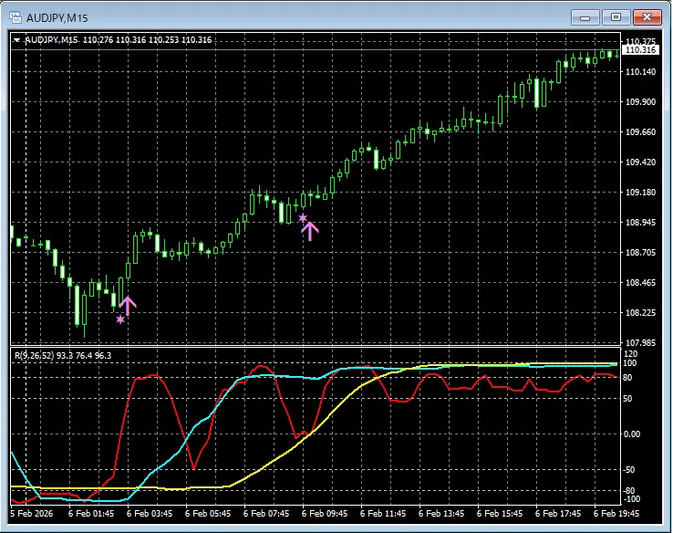This screenshot has height=533, width=673.
Task: Close the AUDJPY,M15 chart window
Action: click(646, 16)
